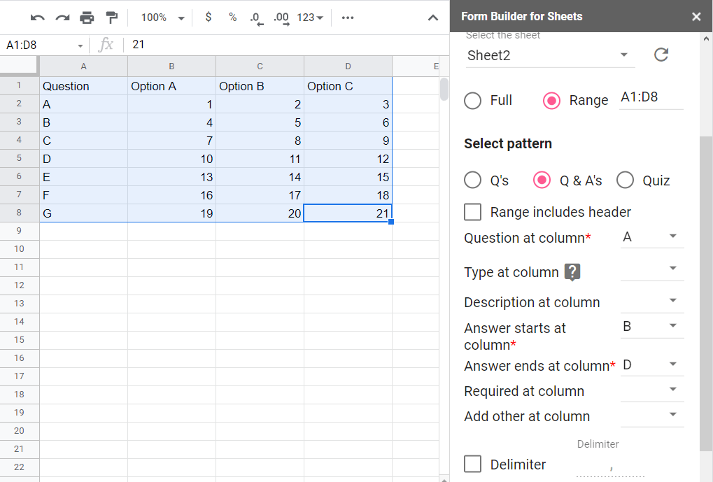This screenshot has height=482, width=713.
Task: Close the Form Builder sidebar
Action: coord(696,17)
